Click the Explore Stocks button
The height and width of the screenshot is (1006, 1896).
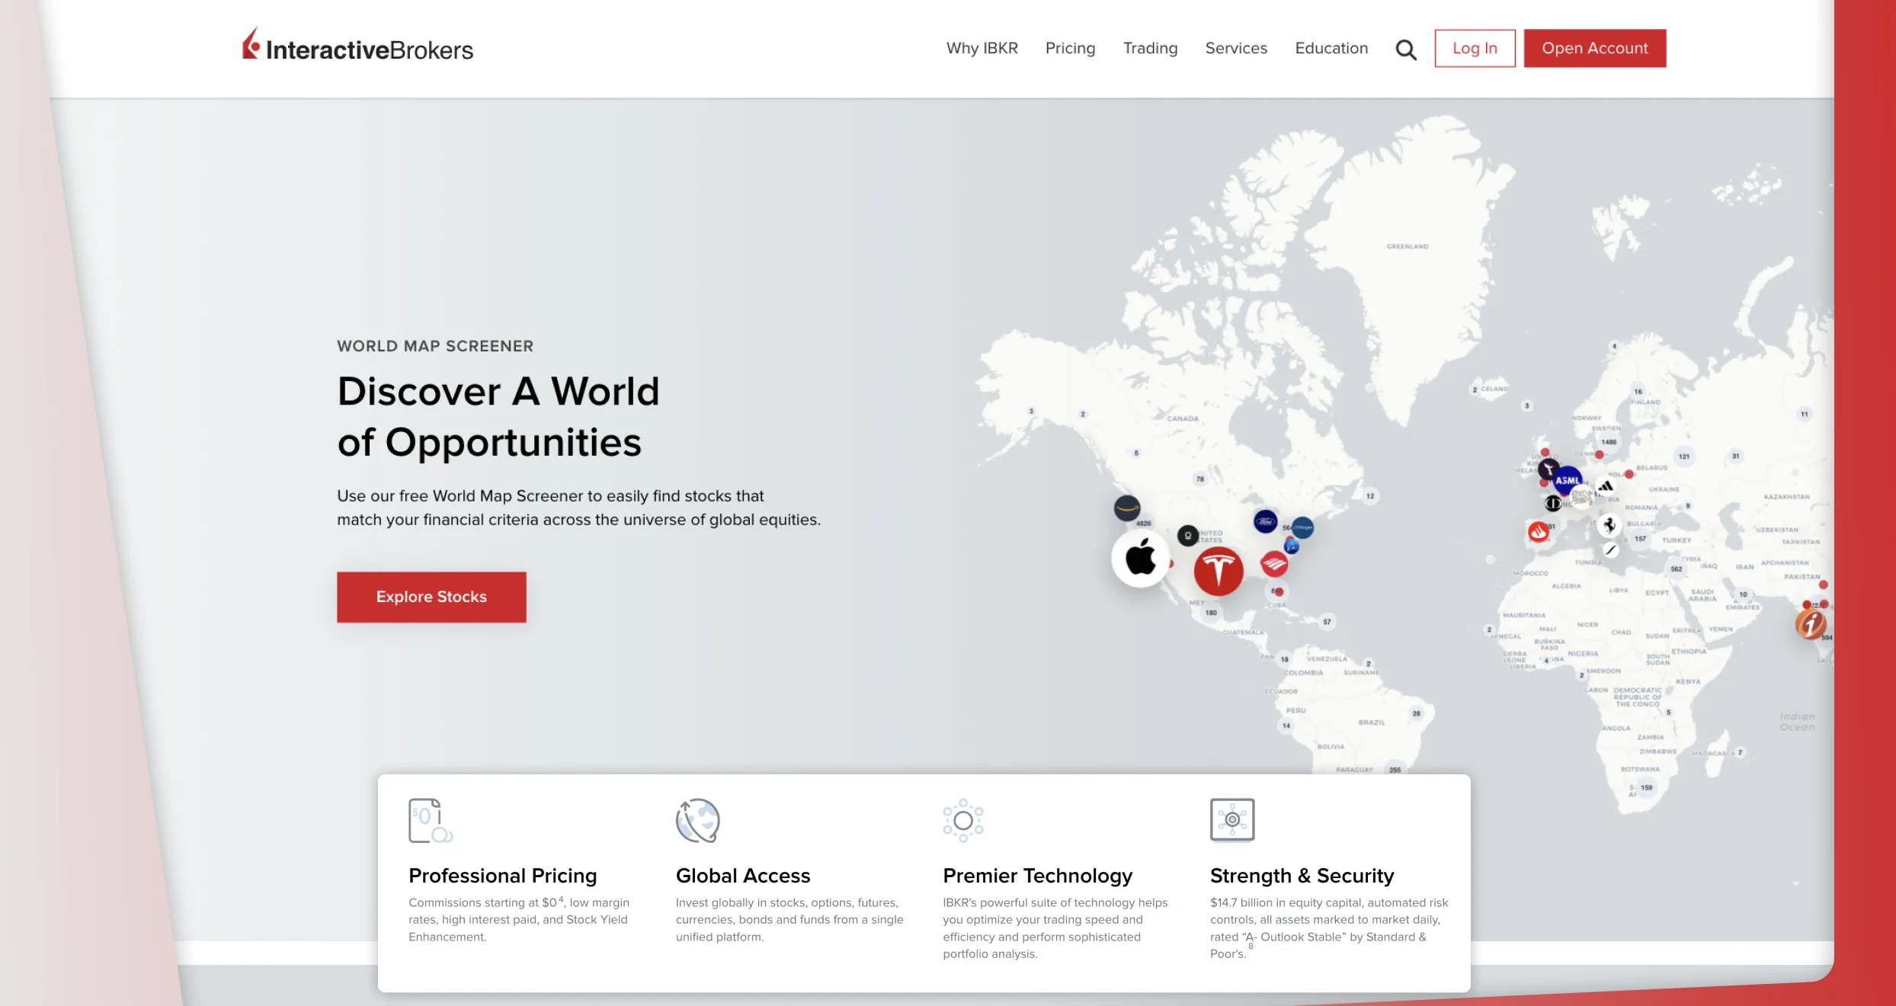click(x=431, y=597)
